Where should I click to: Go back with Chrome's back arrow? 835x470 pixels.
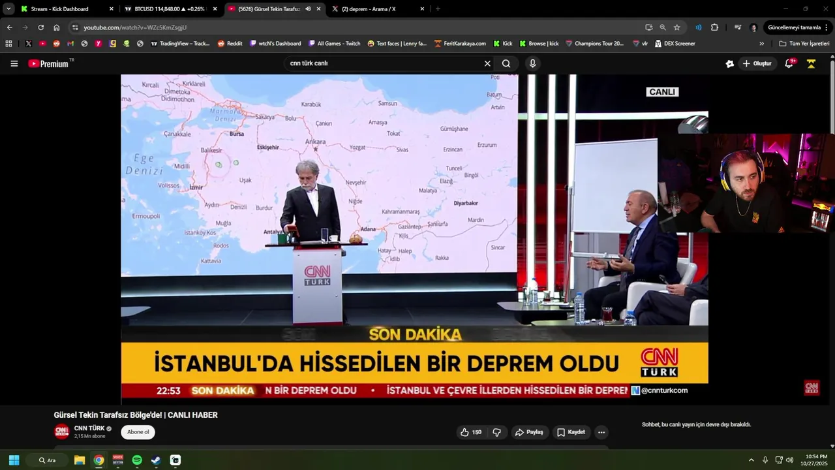(x=9, y=27)
